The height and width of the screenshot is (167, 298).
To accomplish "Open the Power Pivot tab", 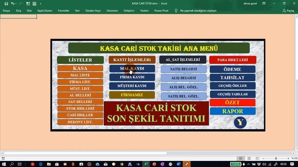I will (x=161, y=11).
